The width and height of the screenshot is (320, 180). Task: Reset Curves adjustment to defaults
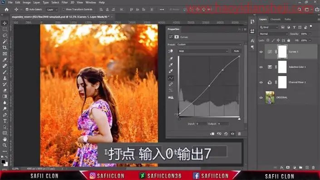226,134
